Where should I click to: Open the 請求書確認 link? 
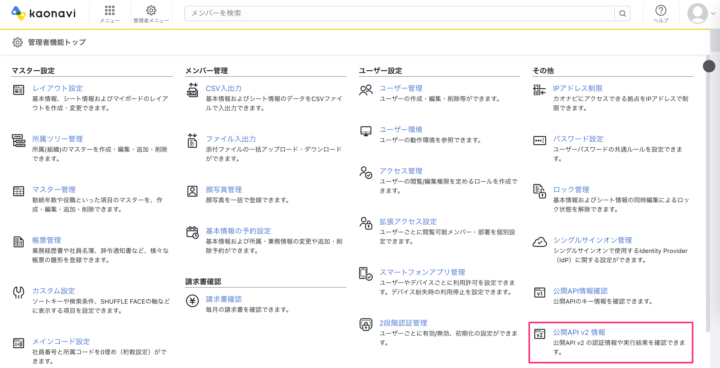coord(224,299)
